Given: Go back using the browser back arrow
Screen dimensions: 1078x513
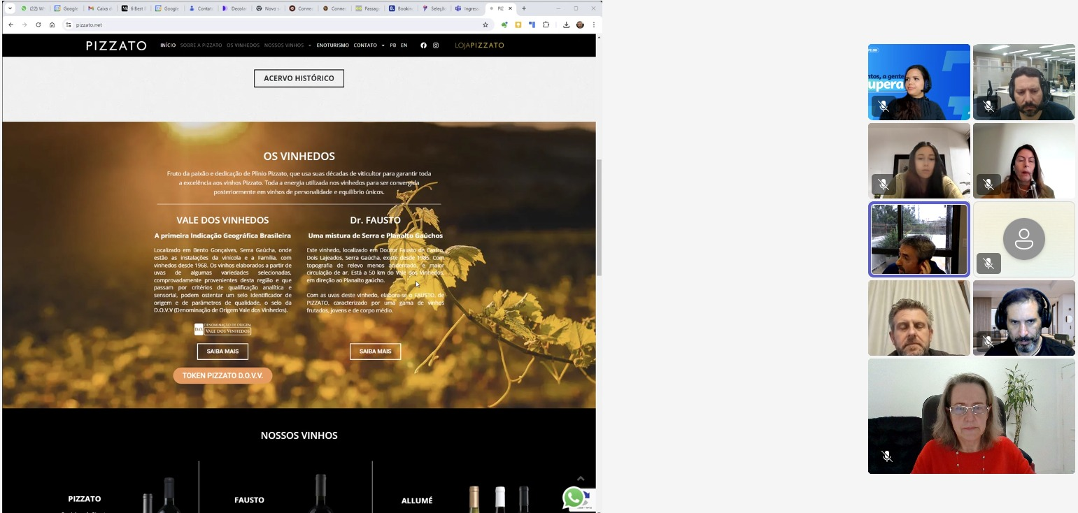Looking at the screenshot, I should [x=10, y=24].
